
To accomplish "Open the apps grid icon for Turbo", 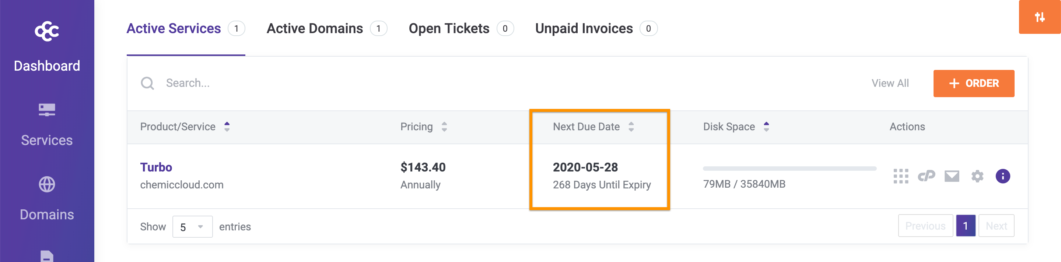I will pos(900,177).
